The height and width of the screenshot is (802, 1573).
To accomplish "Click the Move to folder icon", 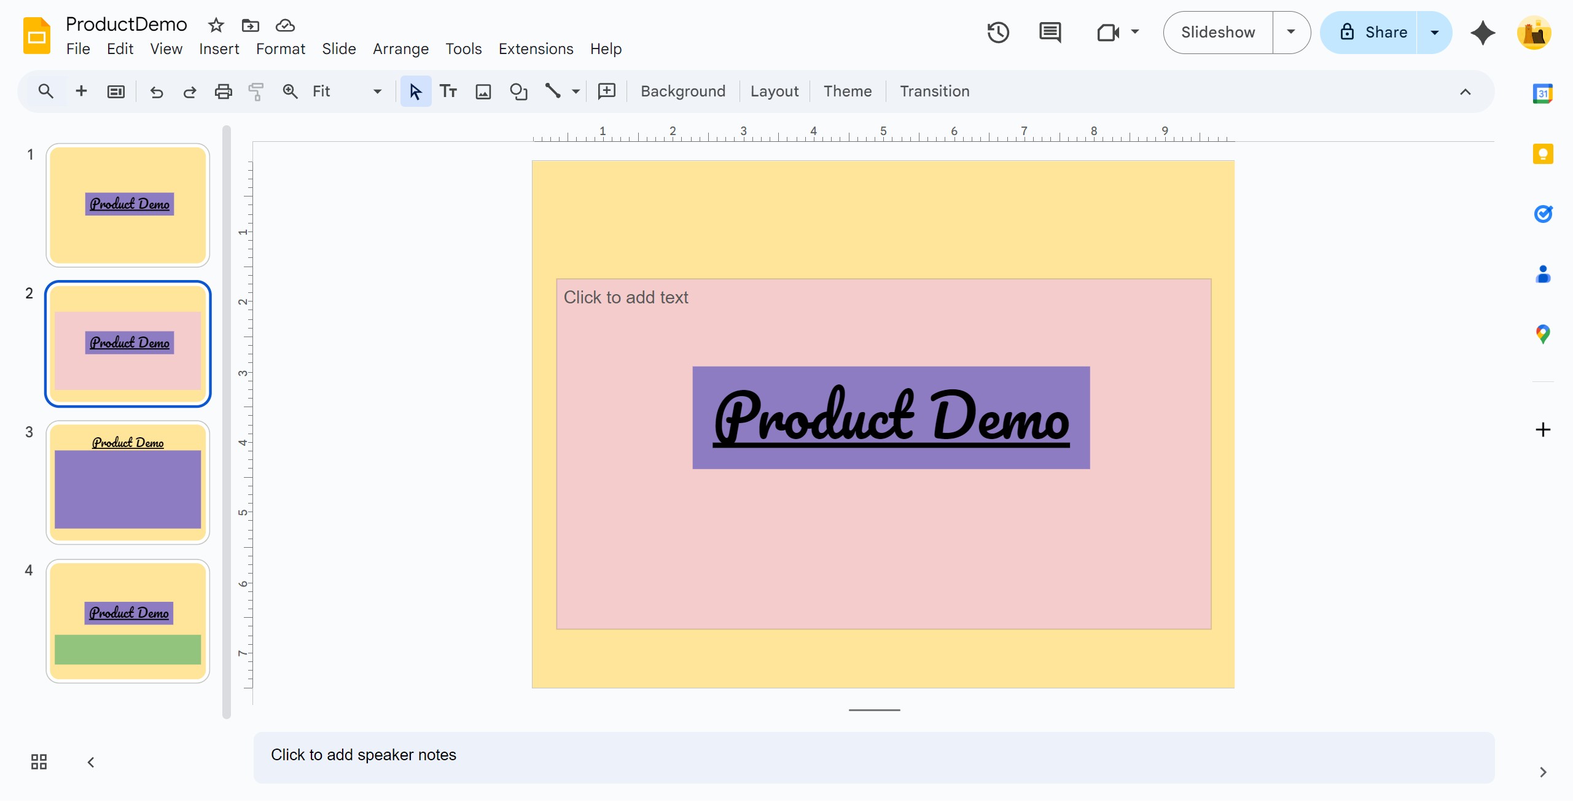I will click(x=250, y=25).
